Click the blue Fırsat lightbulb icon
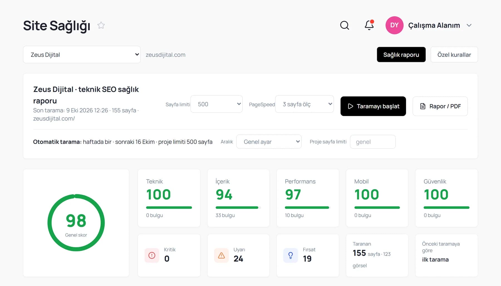This screenshot has height=286, width=501. pyautogui.click(x=291, y=255)
